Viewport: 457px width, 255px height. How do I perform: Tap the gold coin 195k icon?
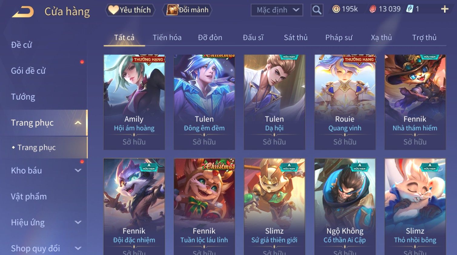click(336, 9)
